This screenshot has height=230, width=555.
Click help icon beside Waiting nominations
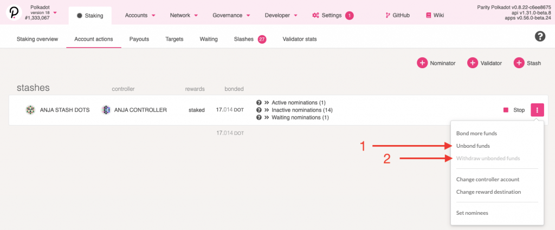point(259,117)
